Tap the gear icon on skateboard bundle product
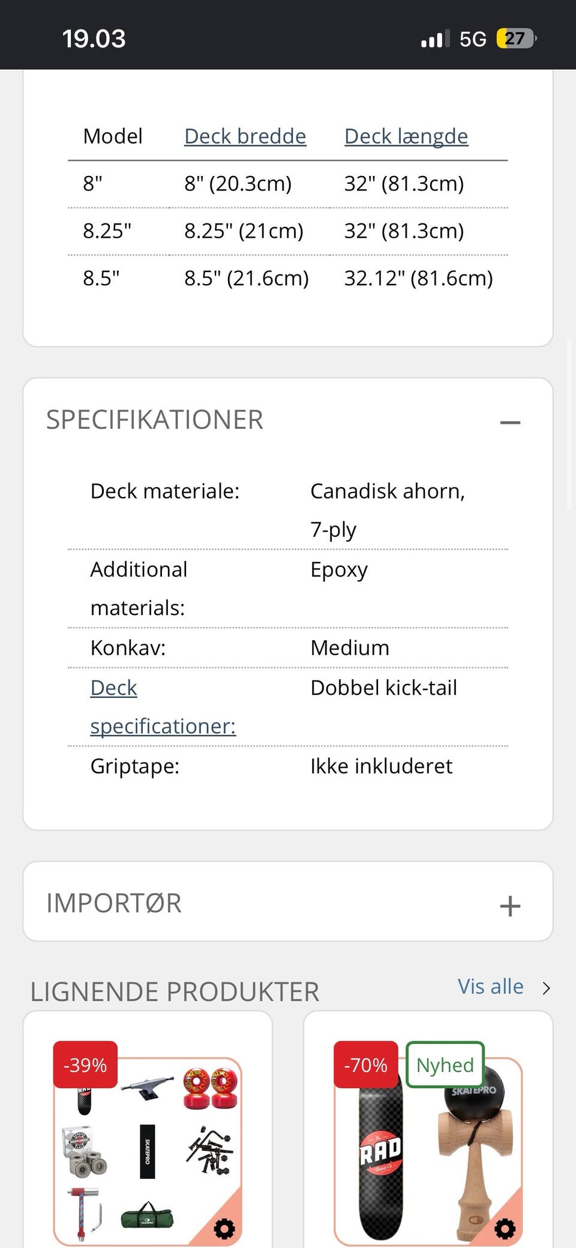Viewport: 576px width, 1248px height. (x=224, y=1228)
